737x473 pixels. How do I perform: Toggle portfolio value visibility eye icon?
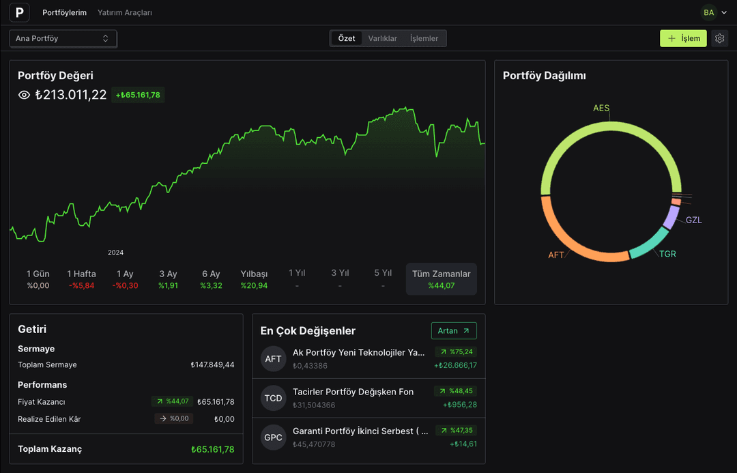24,95
